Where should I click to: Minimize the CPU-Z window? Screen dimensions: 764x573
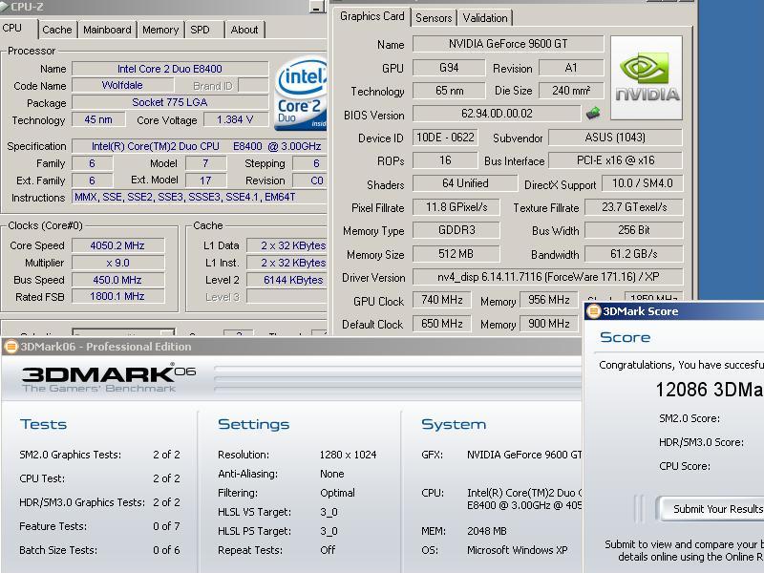(x=317, y=8)
